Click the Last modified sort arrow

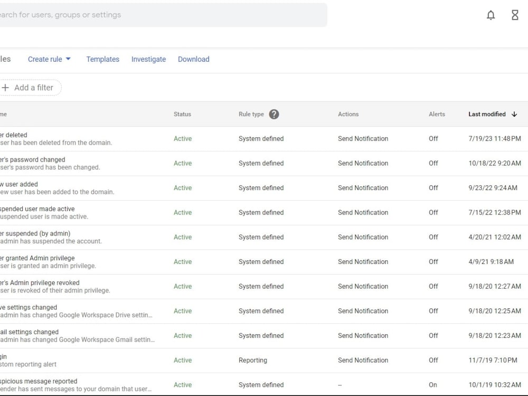514,114
